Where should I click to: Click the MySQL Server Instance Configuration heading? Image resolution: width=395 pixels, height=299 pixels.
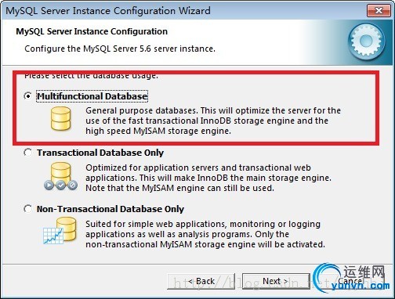tap(92, 31)
